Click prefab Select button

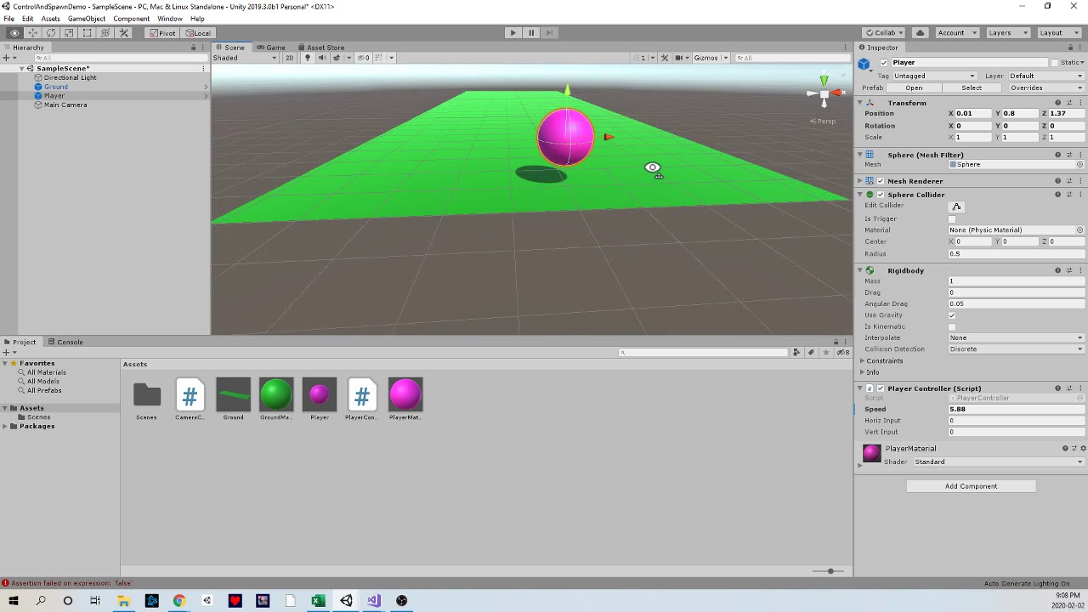point(972,88)
